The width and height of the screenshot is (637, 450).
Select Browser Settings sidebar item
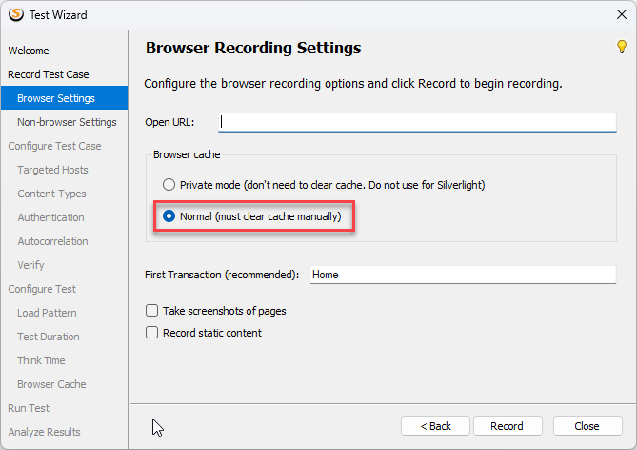[64, 98]
